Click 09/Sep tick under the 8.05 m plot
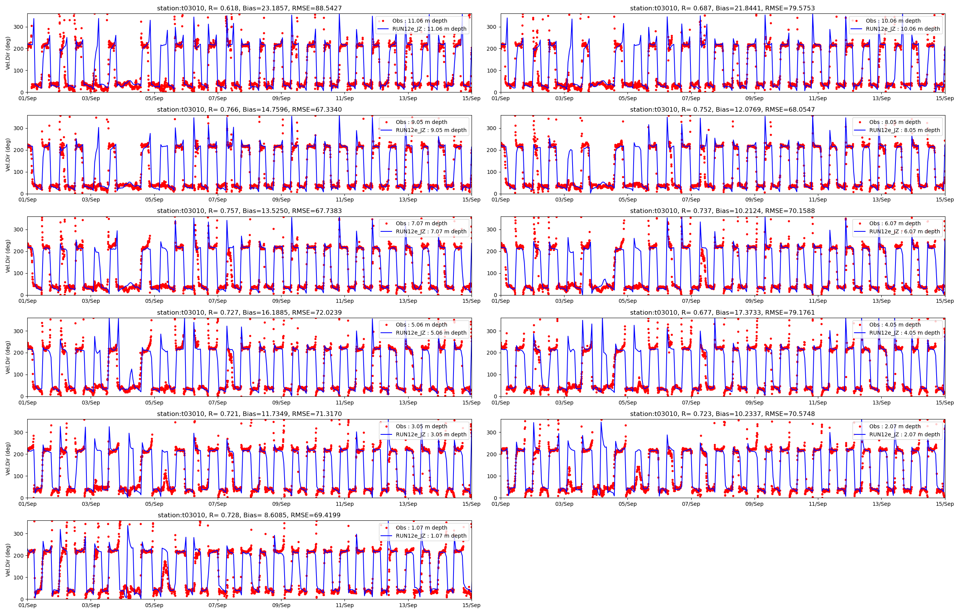This screenshot has width=960, height=614. [754, 200]
